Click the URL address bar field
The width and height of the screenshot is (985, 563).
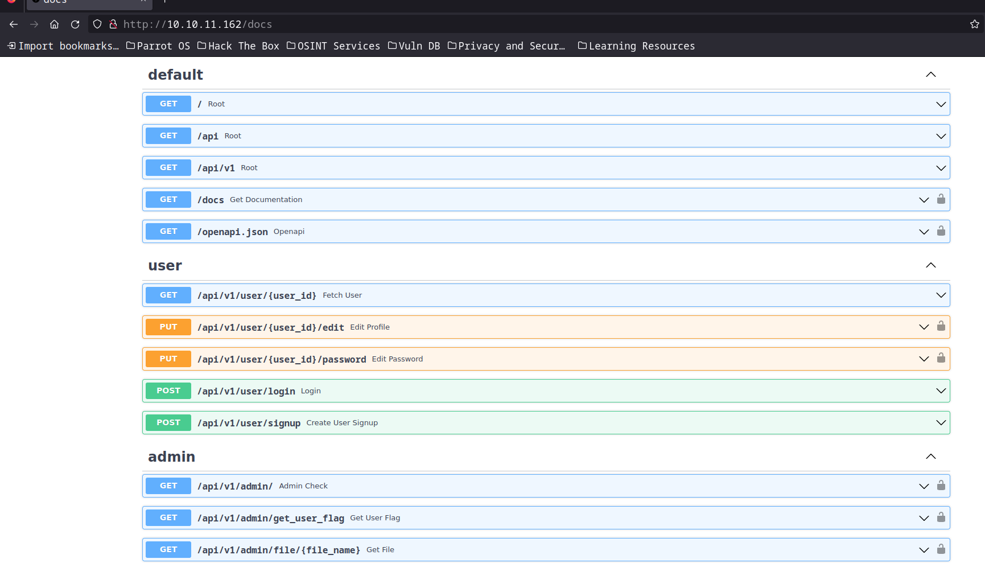[x=535, y=24]
